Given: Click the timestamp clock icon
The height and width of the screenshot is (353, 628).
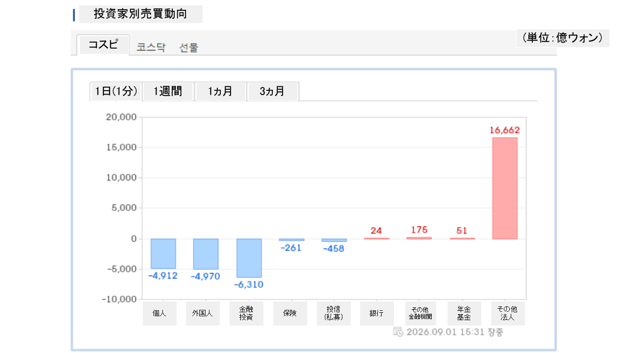Looking at the screenshot, I should pos(398,332).
